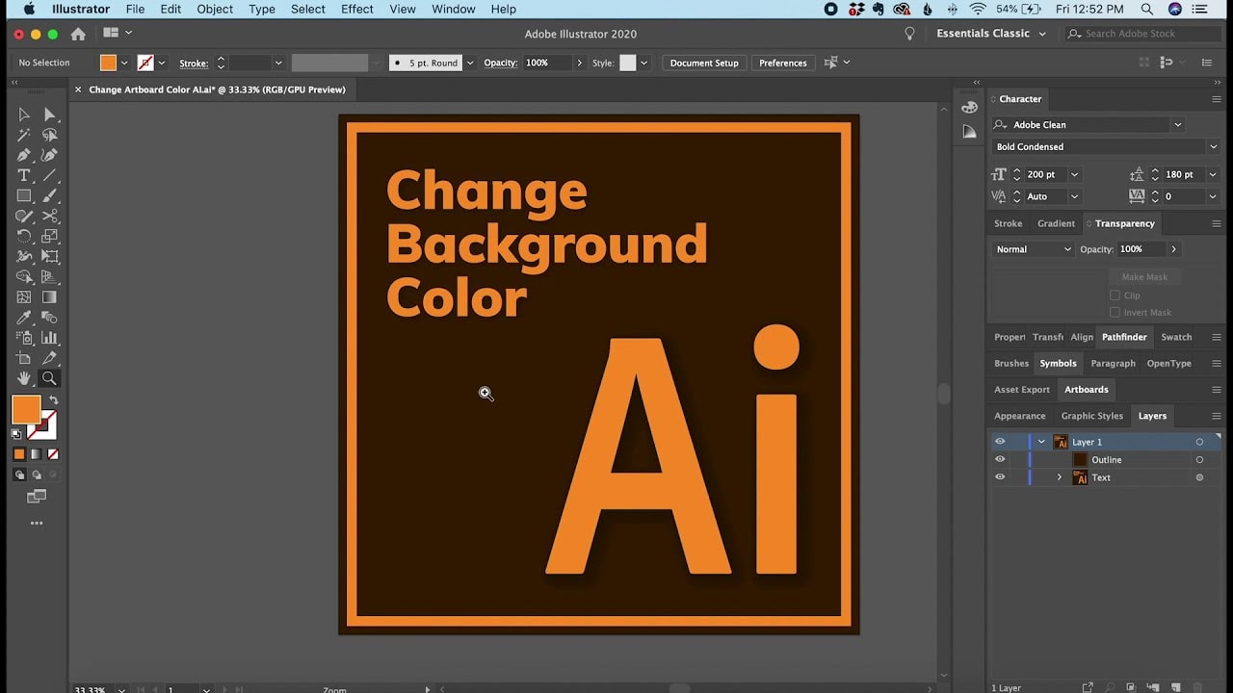Set paint mode to None
Viewport: 1233px width, 693px height.
click(x=53, y=454)
